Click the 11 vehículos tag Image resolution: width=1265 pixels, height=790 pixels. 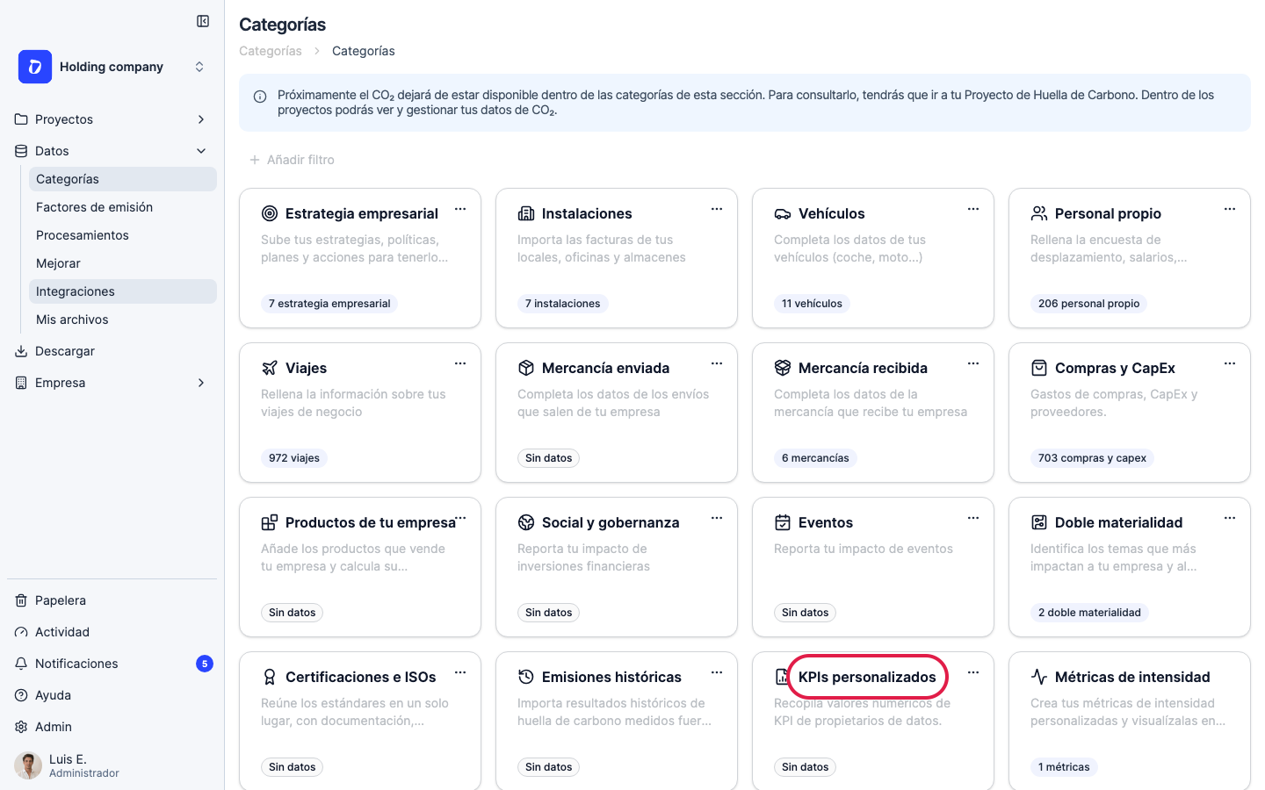coord(812,304)
